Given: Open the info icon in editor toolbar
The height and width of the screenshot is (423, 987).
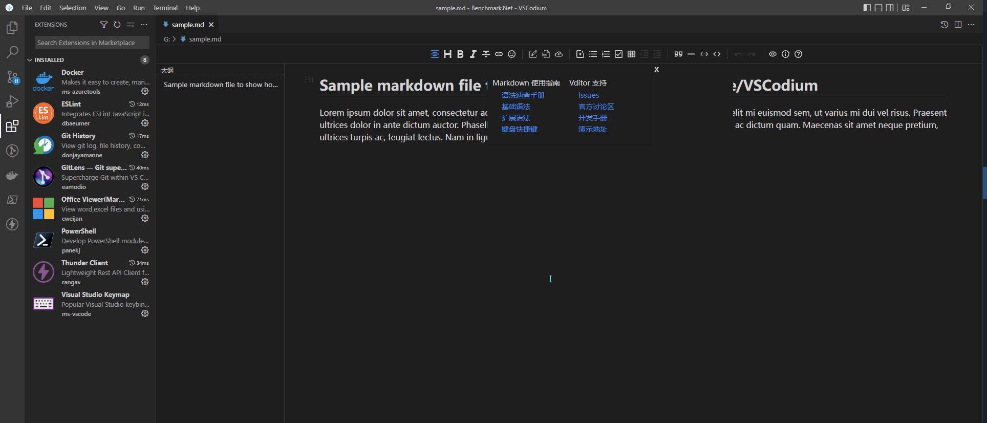Looking at the screenshot, I should 785,54.
